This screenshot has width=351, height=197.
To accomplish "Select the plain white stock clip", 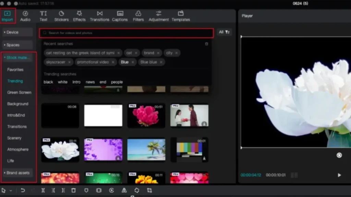I will [103, 116].
